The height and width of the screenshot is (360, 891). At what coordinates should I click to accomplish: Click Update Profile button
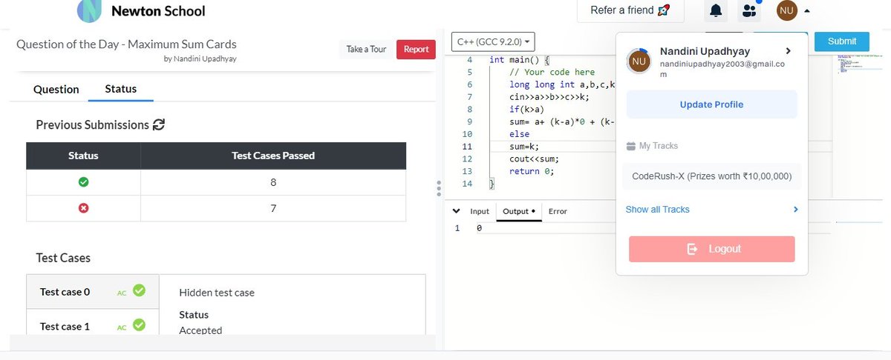pyautogui.click(x=712, y=104)
